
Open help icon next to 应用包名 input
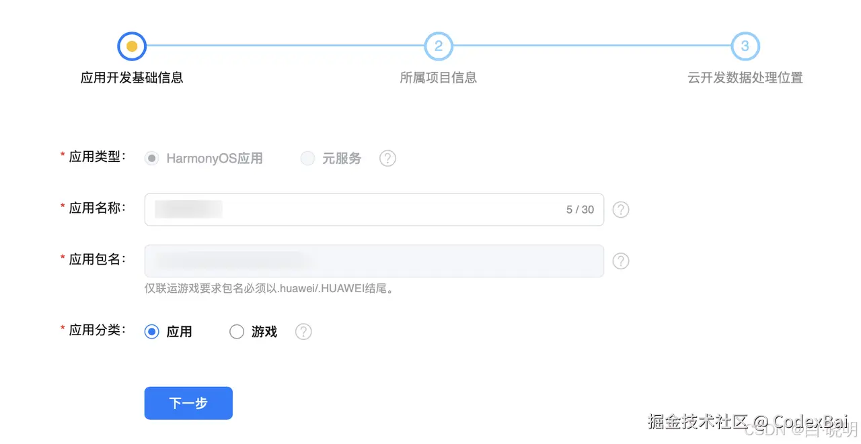620,261
